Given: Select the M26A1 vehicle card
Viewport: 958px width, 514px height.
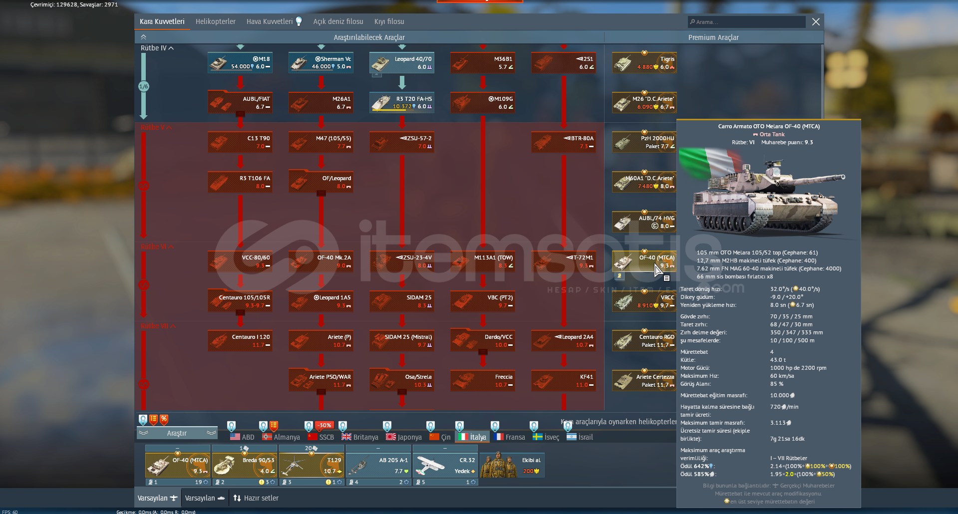Looking at the screenshot, I should [x=321, y=103].
